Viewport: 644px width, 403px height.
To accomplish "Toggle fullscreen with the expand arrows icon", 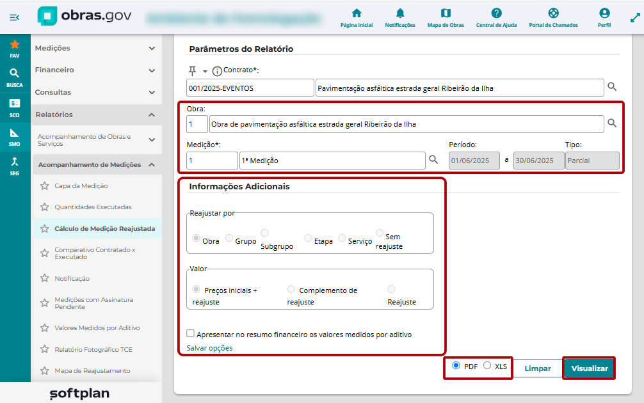I will tap(635, 18).
